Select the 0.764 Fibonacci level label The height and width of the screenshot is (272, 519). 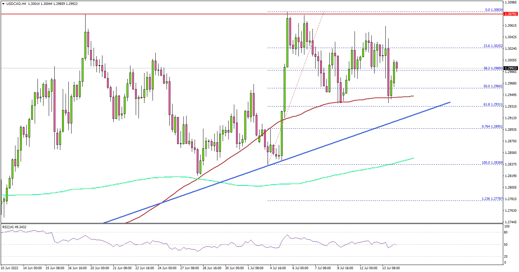[493, 126]
